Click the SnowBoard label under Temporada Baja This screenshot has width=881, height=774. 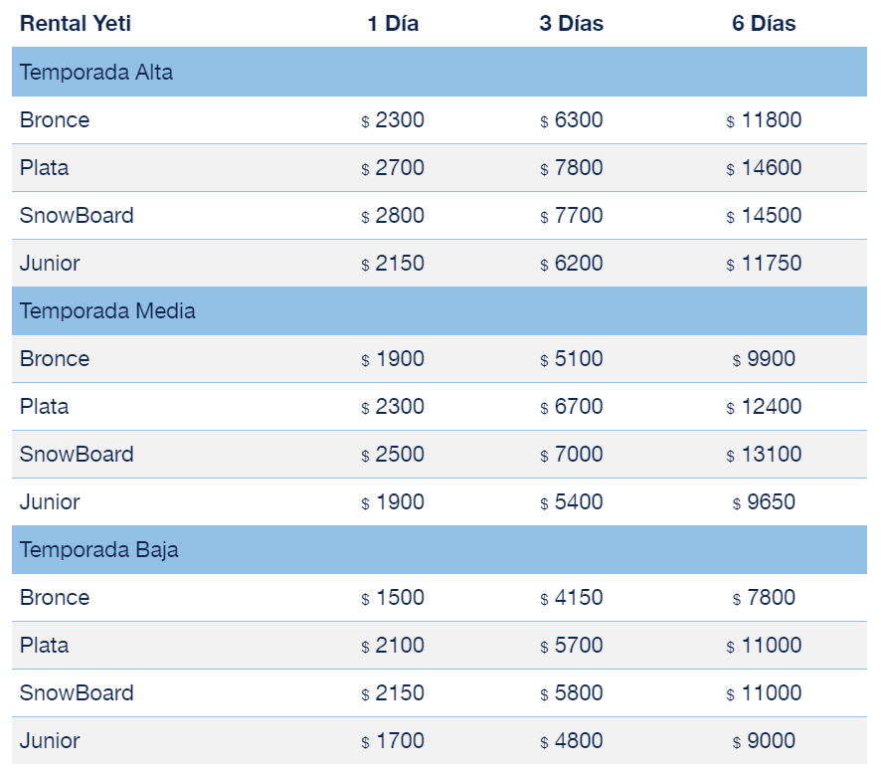pyautogui.click(x=77, y=693)
